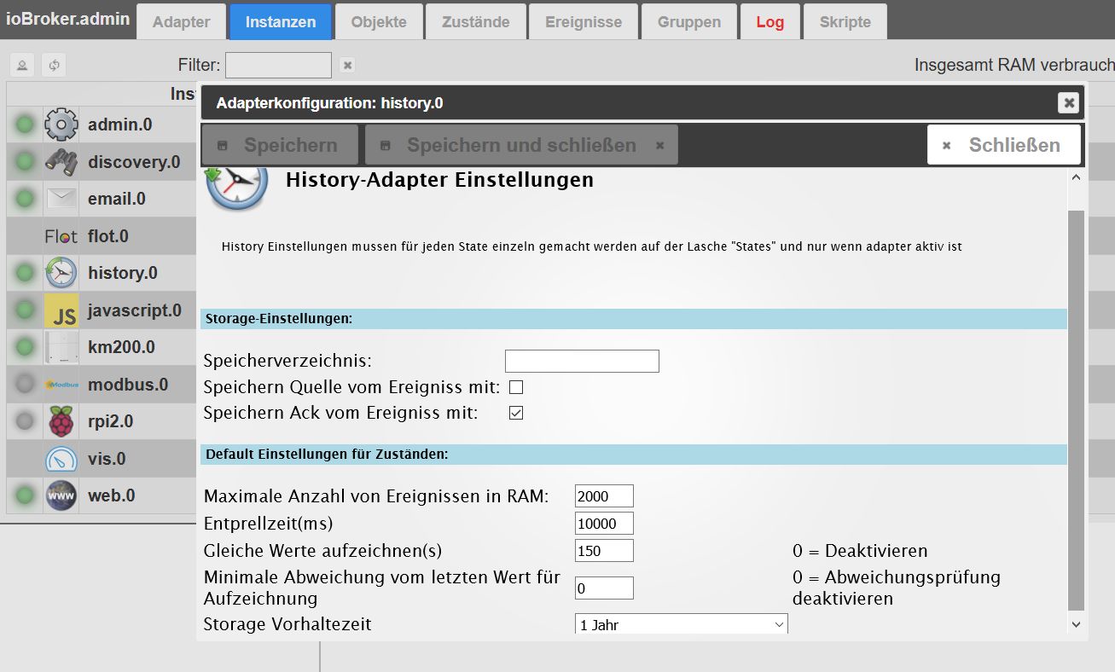Click the Speichern button
Image resolution: width=1115 pixels, height=672 pixels.
tap(281, 145)
